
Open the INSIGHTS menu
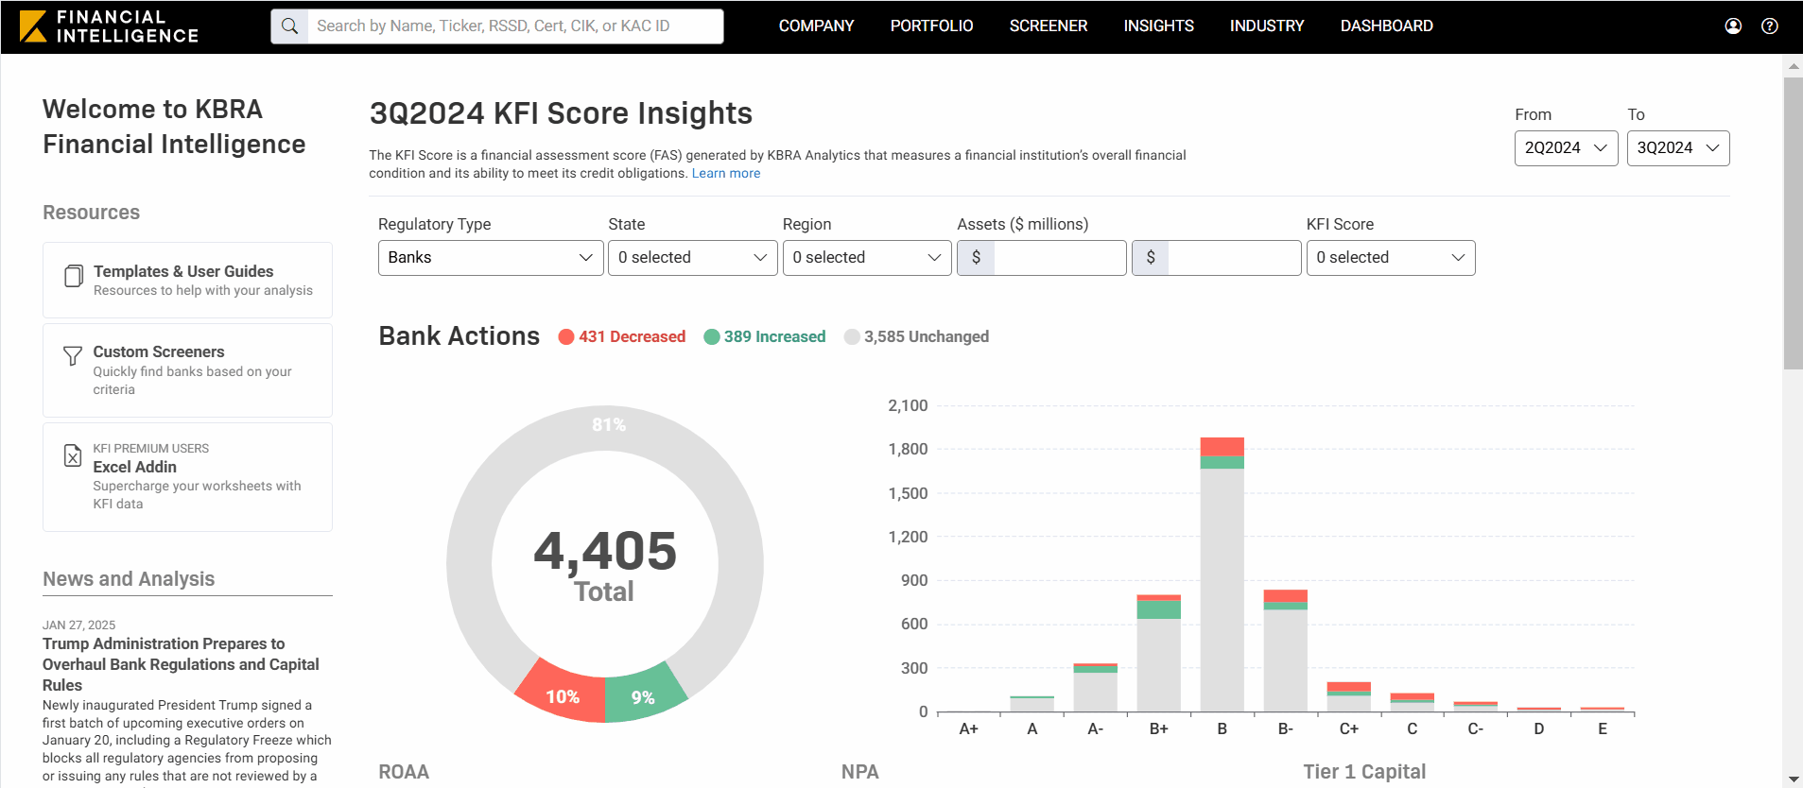[x=1158, y=26]
